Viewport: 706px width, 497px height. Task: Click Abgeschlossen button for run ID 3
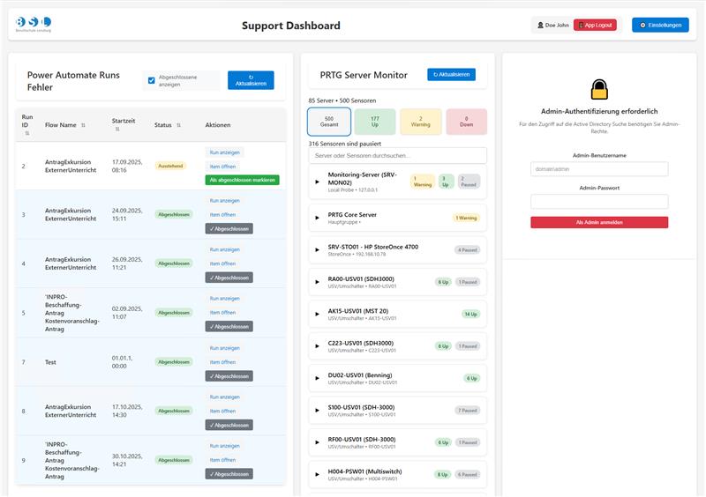point(229,228)
